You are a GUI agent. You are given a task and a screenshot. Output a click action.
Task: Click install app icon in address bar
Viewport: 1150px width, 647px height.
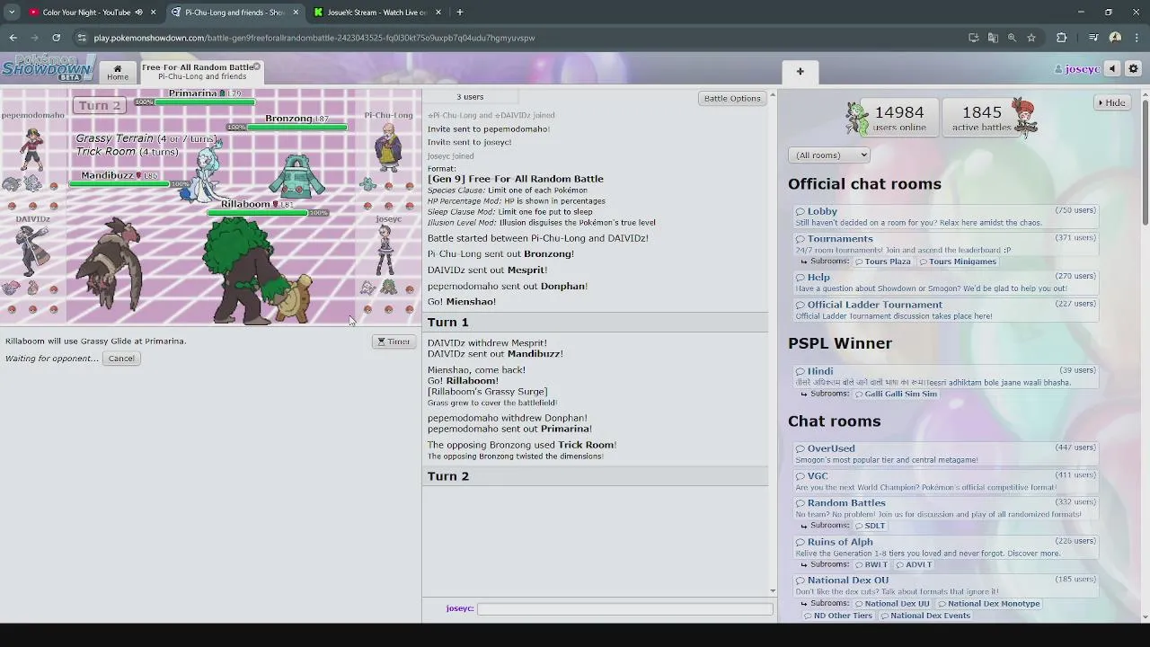click(973, 38)
